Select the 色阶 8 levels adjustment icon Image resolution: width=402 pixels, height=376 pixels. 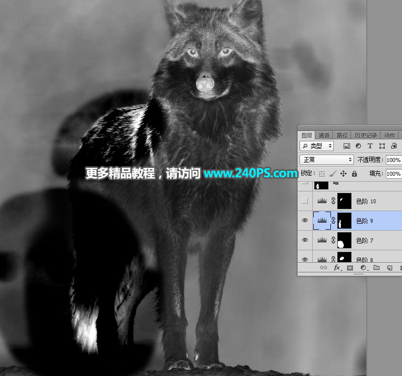[322, 259]
